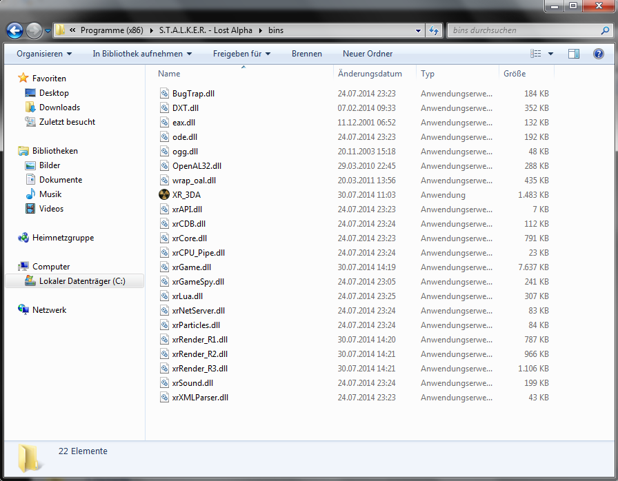
Task: Refresh the bins folder view
Action: (x=434, y=30)
